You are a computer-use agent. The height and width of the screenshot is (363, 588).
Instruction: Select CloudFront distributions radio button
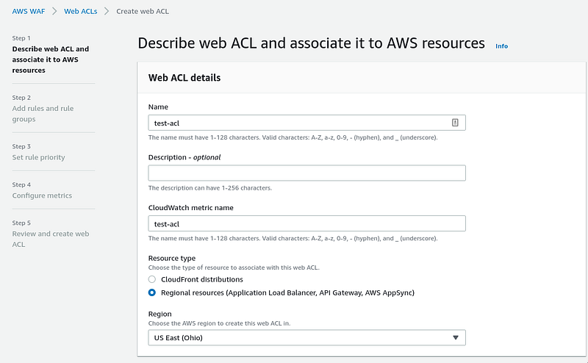point(152,279)
